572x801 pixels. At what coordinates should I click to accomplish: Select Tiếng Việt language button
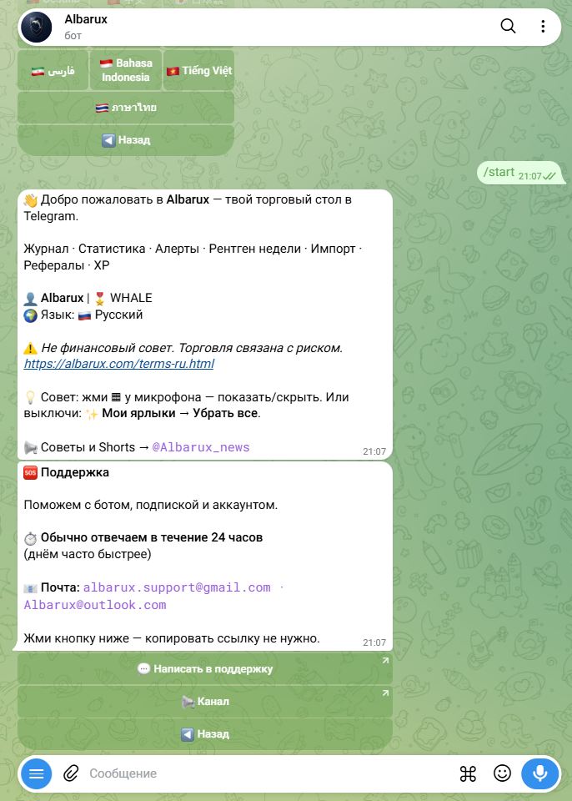199,70
